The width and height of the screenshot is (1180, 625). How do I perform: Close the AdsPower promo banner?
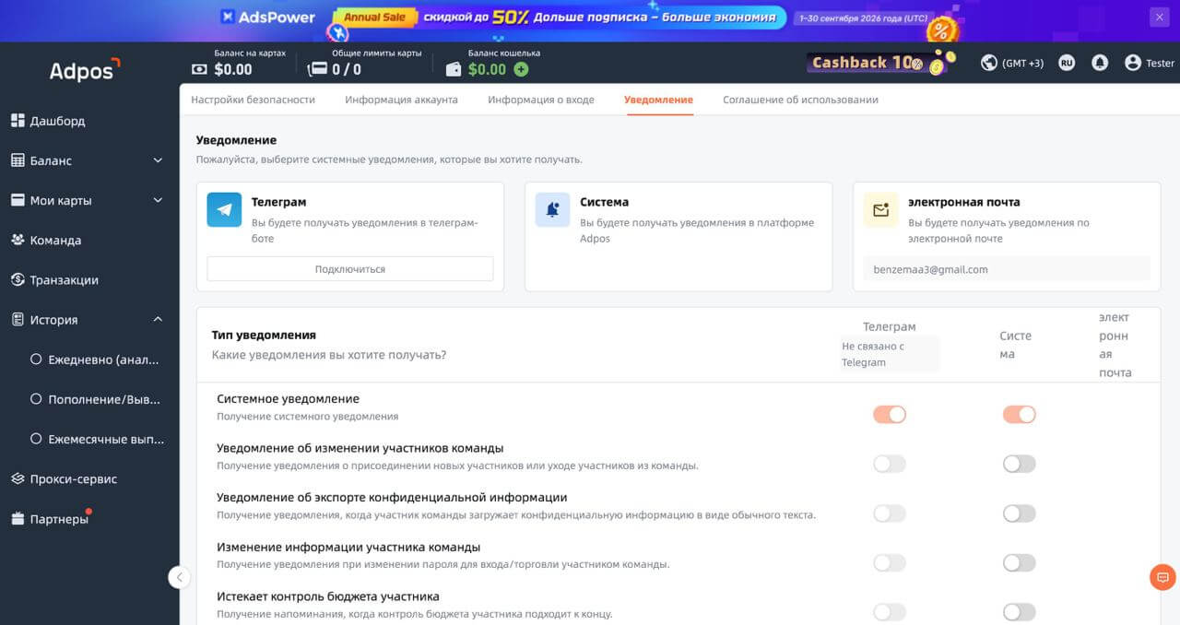(1159, 17)
